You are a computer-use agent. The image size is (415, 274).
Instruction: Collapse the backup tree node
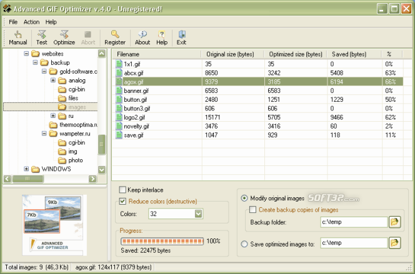pos(35,62)
